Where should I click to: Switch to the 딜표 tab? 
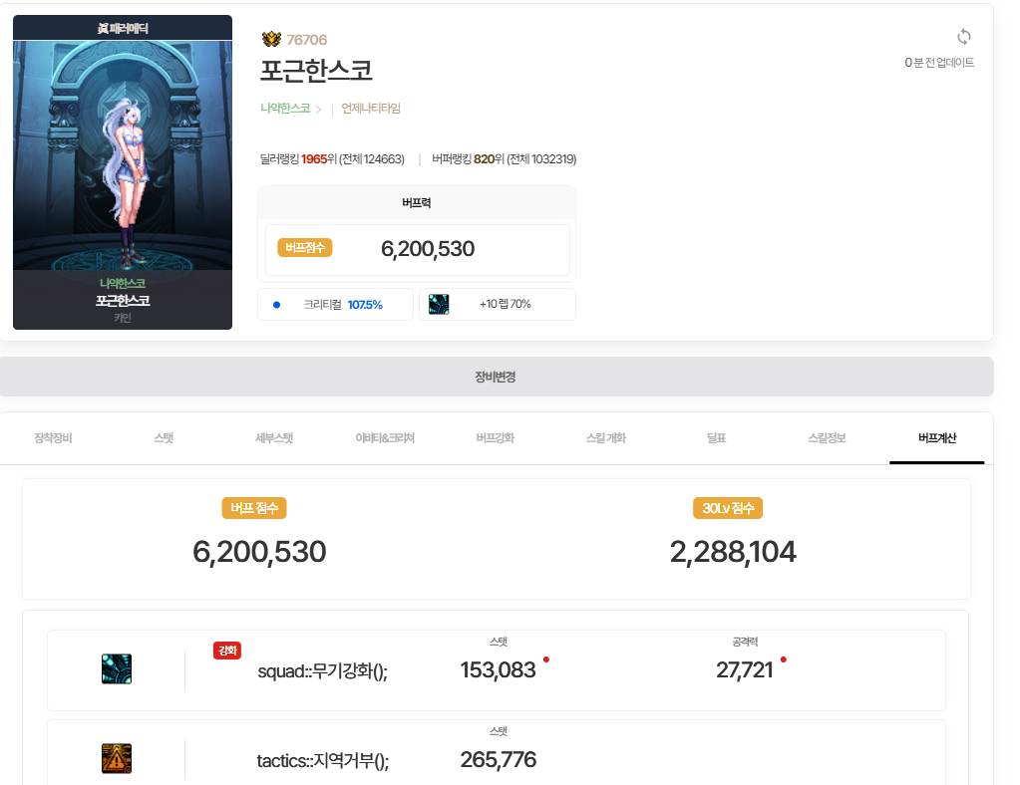717,438
